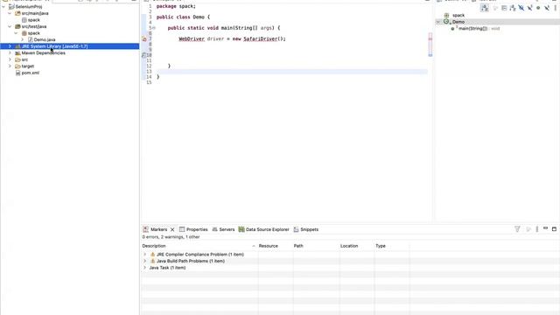This screenshot has height=315, width=560.
Task: Switch to the Data Source Explorer tab
Action: (263, 229)
